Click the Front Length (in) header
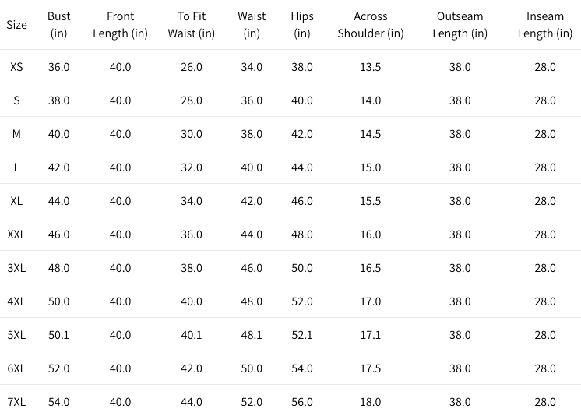This screenshot has width=581, height=416. pyautogui.click(x=121, y=25)
